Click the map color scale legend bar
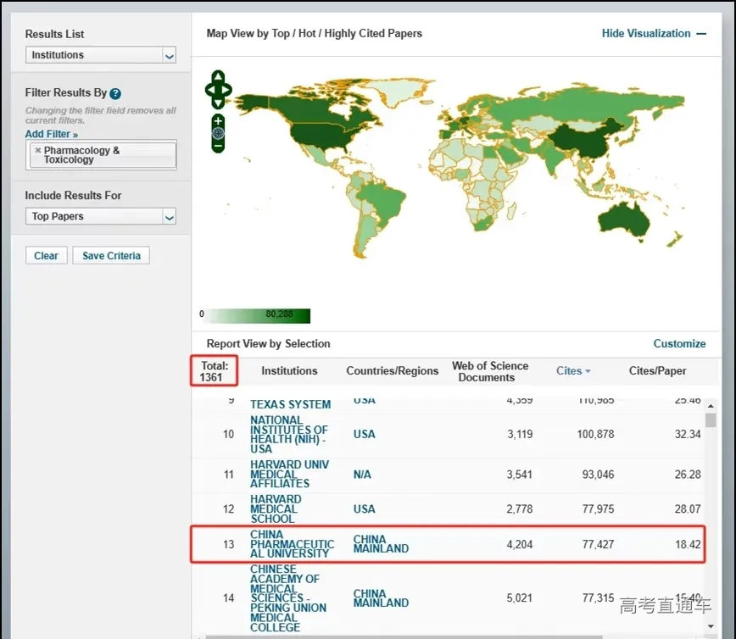The width and height of the screenshot is (736, 639). coord(259,316)
